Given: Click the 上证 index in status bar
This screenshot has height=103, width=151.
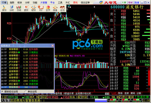Looking at the screenshot, I should pyautogui.click(x=4, y=97).
